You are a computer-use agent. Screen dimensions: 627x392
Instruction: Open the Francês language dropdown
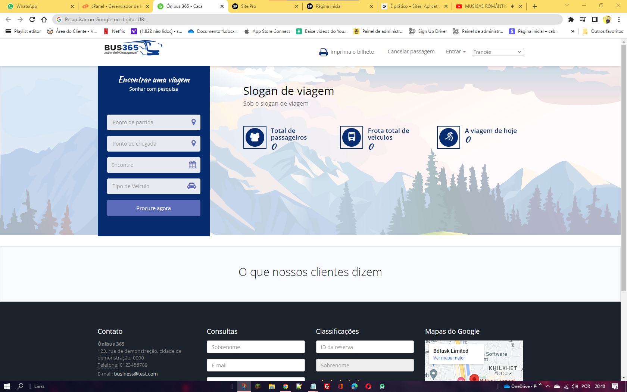click(x=497, y=52)
